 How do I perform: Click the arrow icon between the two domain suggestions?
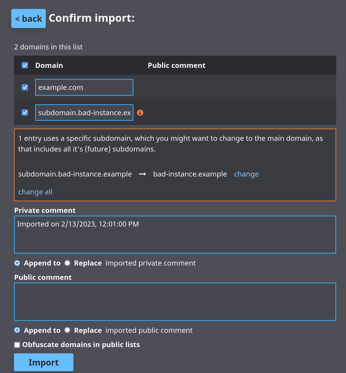[142, 174]
